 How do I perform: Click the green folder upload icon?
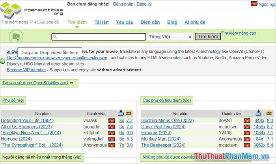[16, 37]
